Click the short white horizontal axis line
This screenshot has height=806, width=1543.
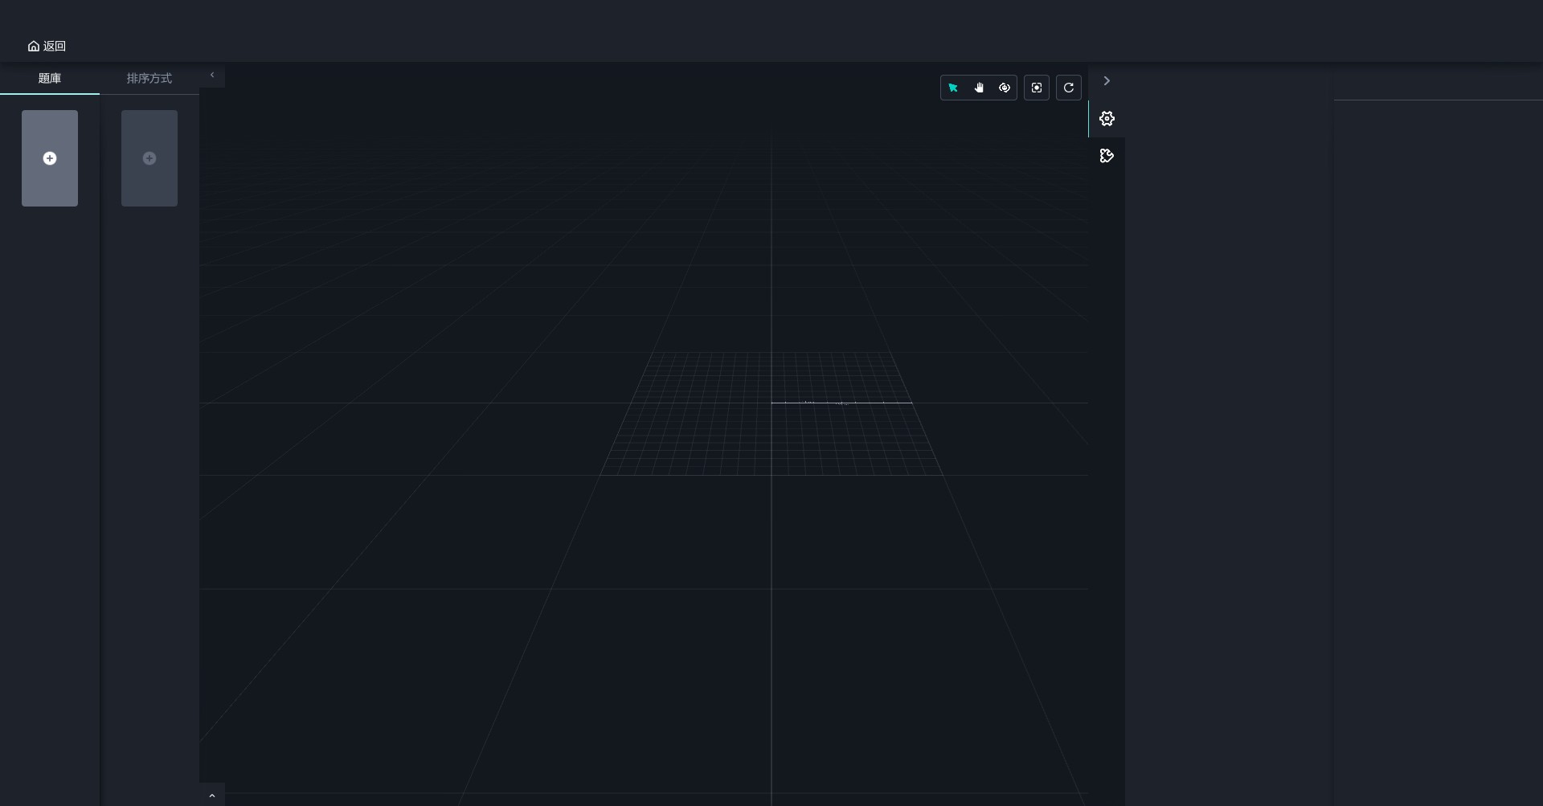tap(868, 403)
